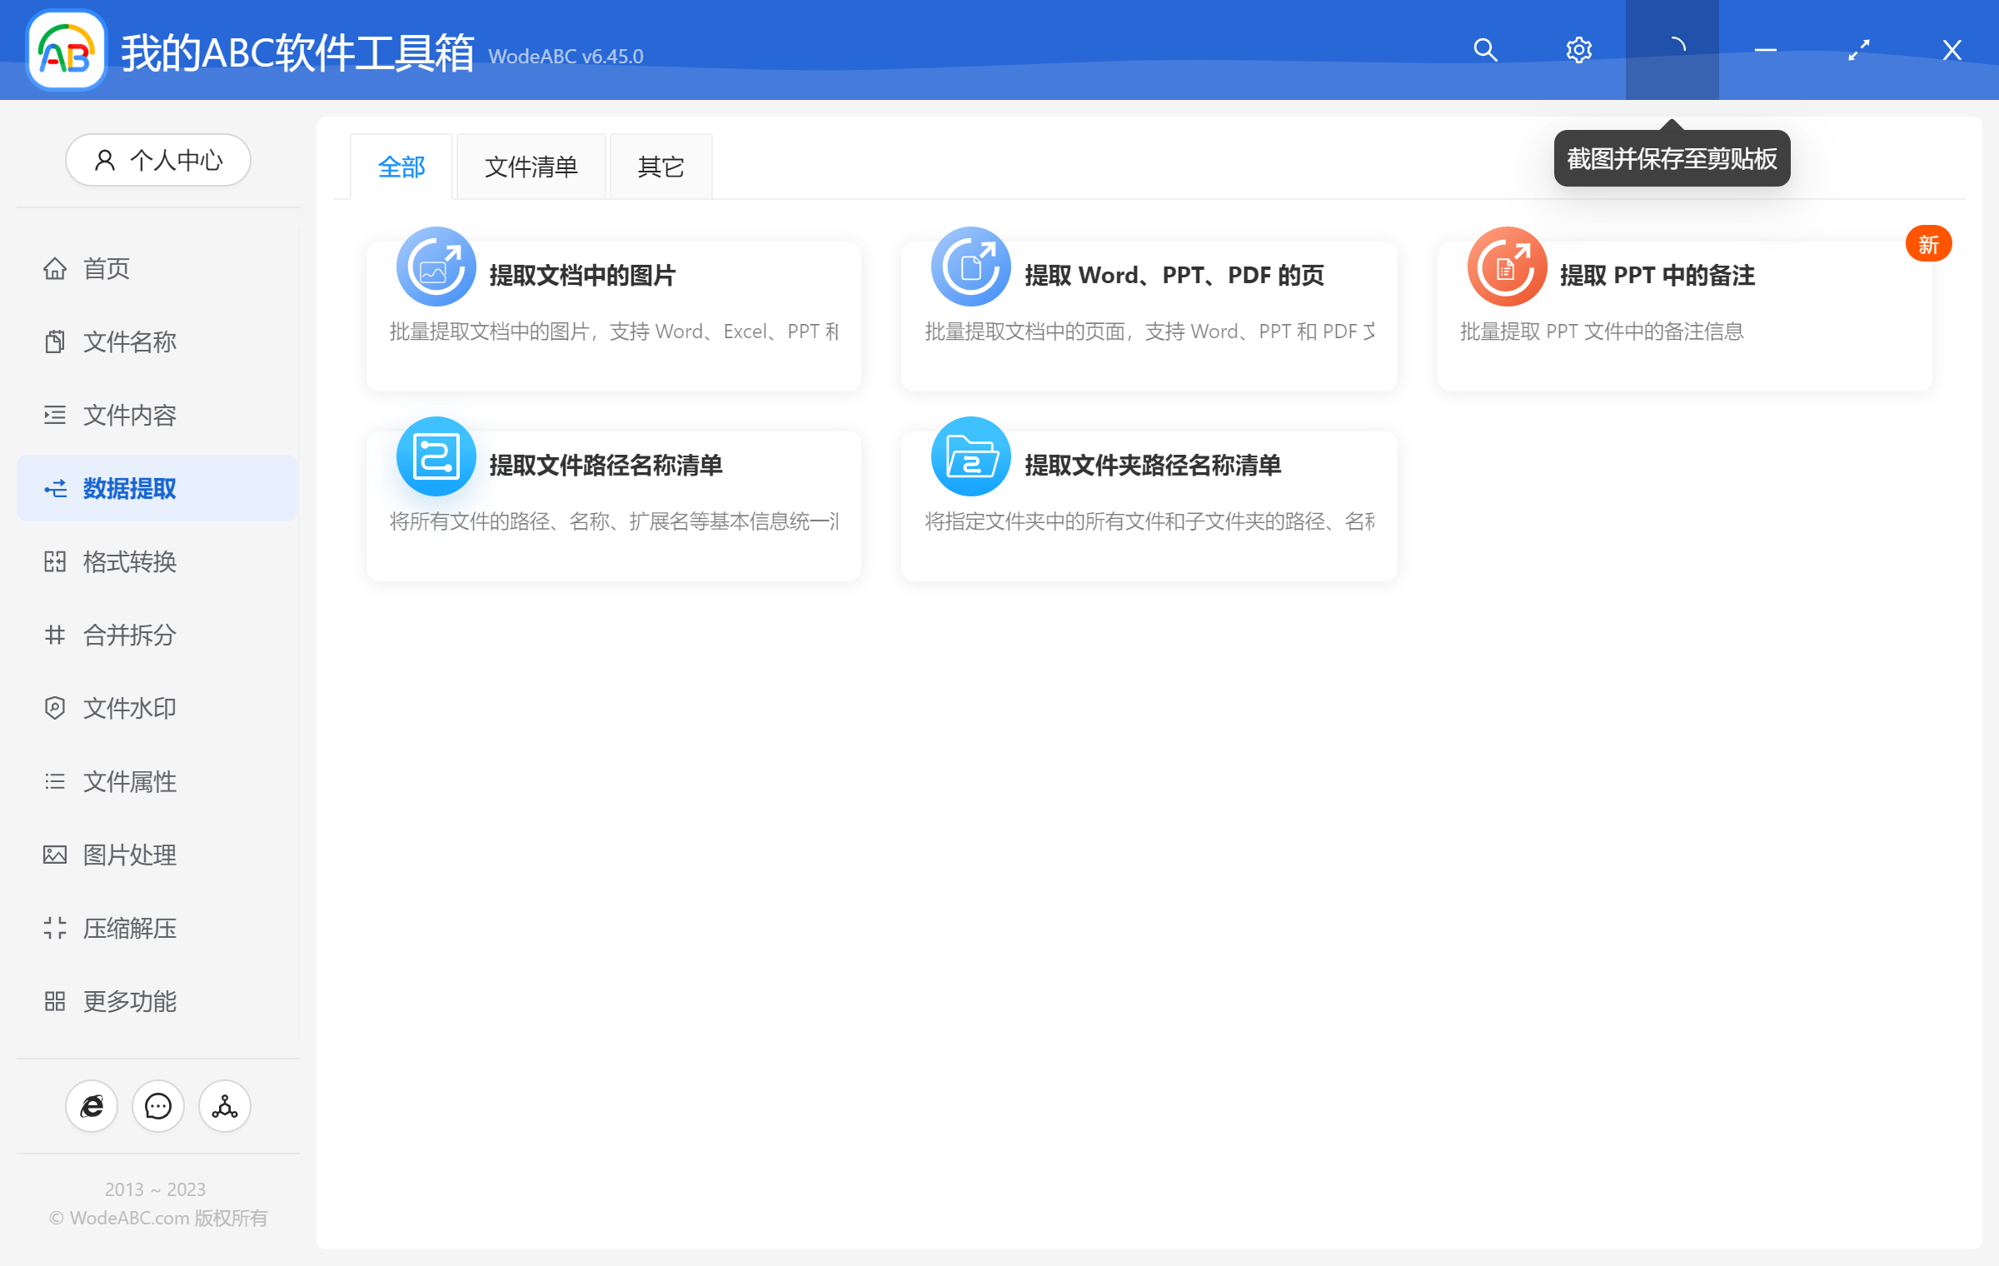The image size is (1999, 1266).
Task: Open the 提取文件夹路径名称清单 tool card
Action: coord(1149,505)
